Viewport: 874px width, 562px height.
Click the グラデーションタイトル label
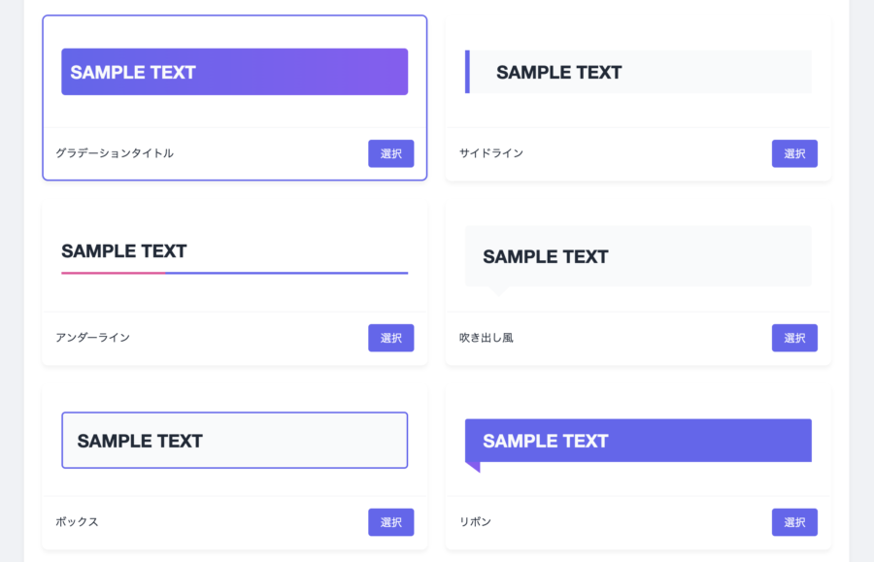[x=115, y=153]
